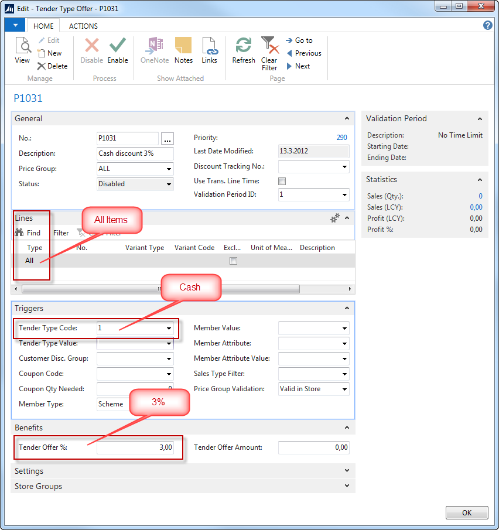Expand the Store Groups section
499x530 pixels.
347,486
